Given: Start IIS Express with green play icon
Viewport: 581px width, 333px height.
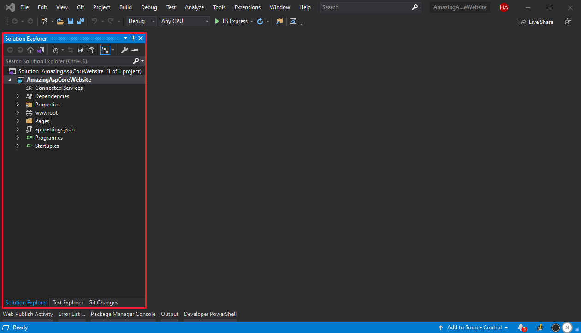Looking at the screenshot, I should pos(217,21).
